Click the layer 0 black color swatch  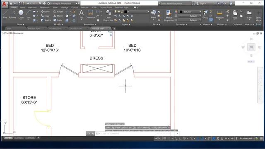click(x=125, y=12)
